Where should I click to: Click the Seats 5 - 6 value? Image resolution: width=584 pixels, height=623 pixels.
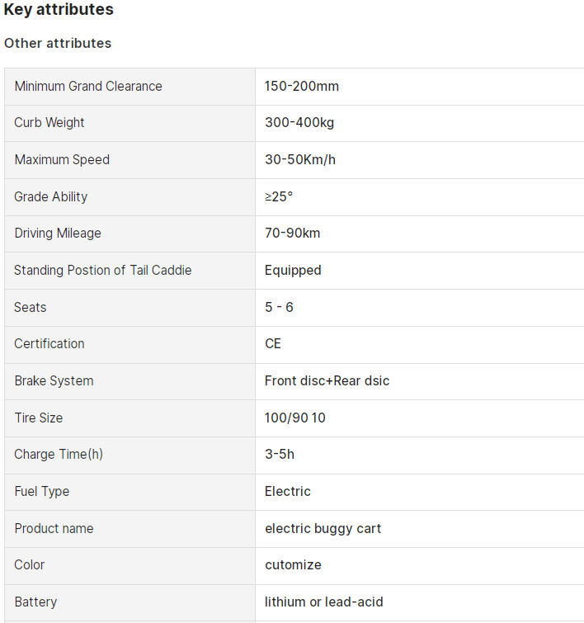coord(279,307)
